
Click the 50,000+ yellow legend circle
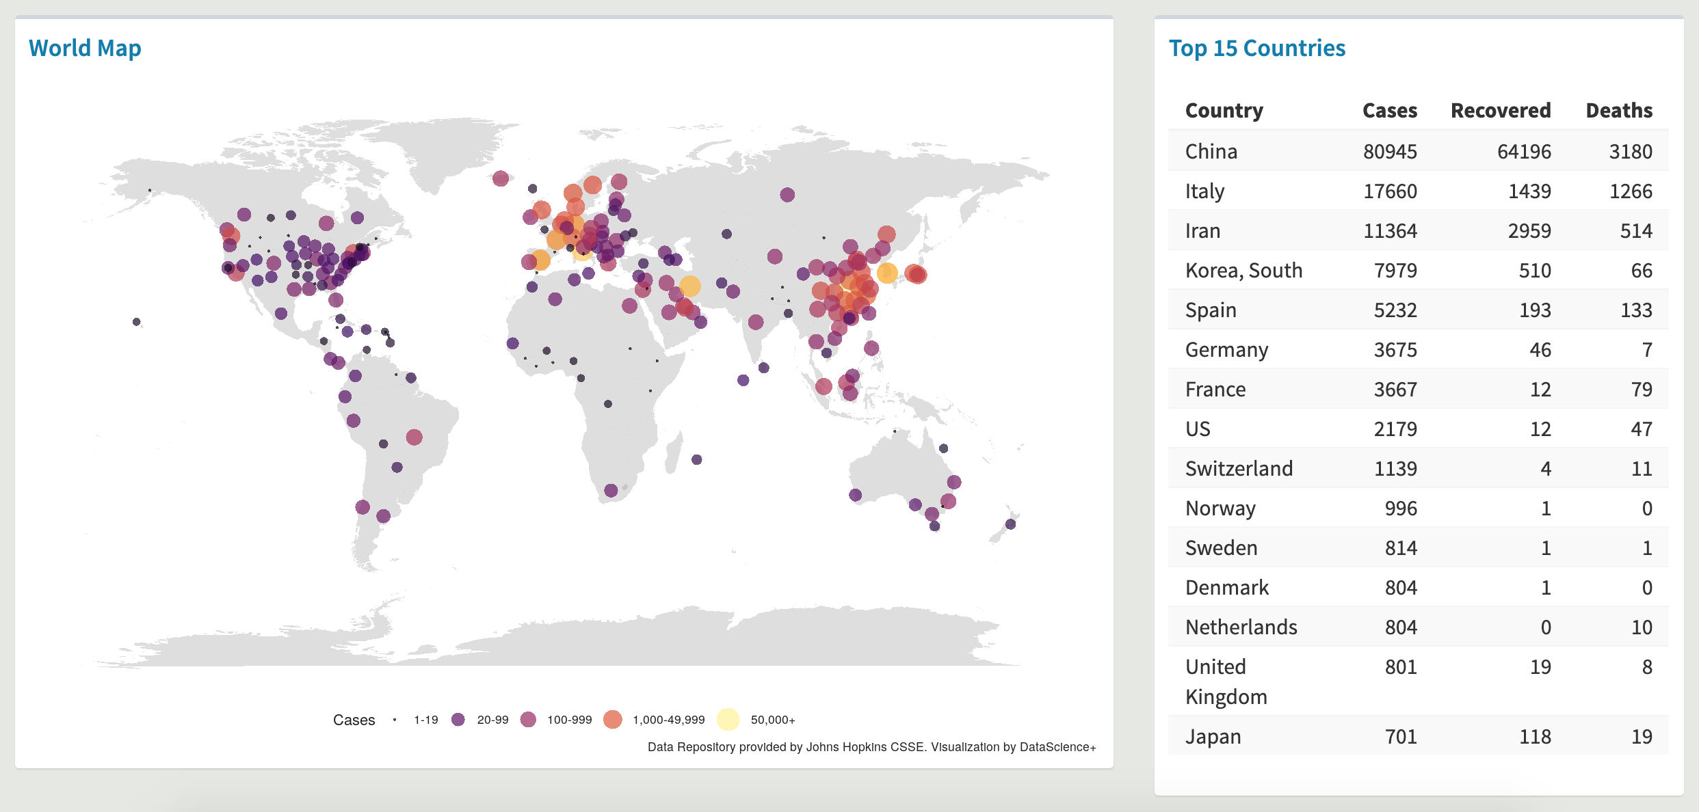[x=728, y=719]
